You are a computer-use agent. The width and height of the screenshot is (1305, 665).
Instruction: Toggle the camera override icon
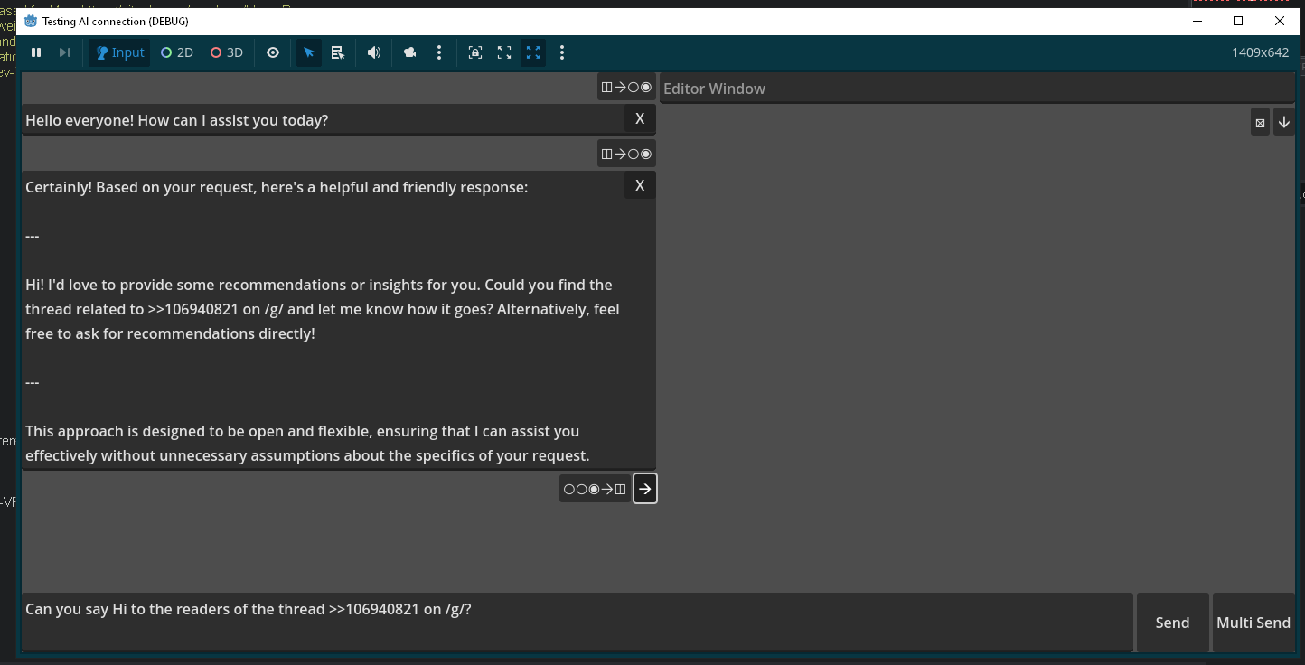tap(410, 52)
